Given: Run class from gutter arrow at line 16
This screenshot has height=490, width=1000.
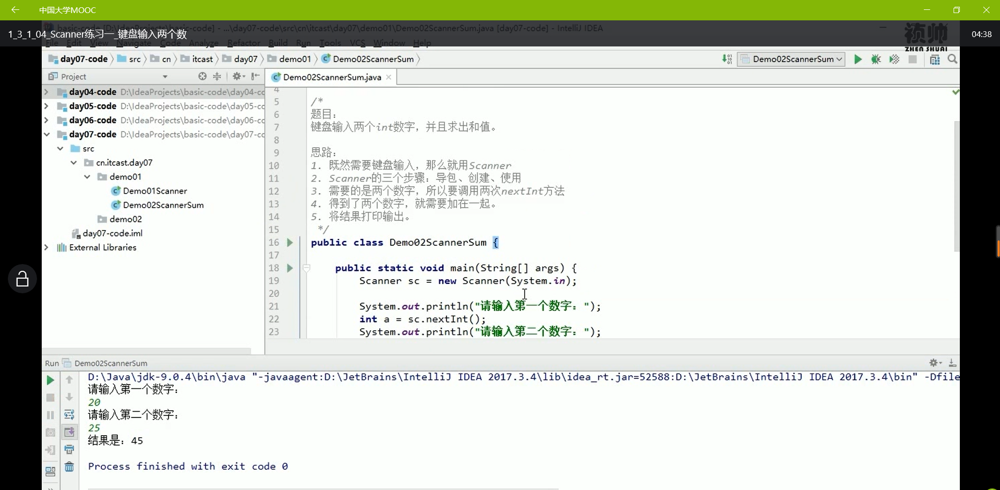Looking at the screenshot, I should coord(290,243).
